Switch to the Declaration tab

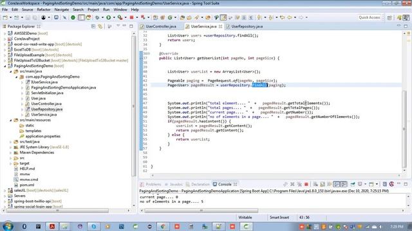(200, 184)
